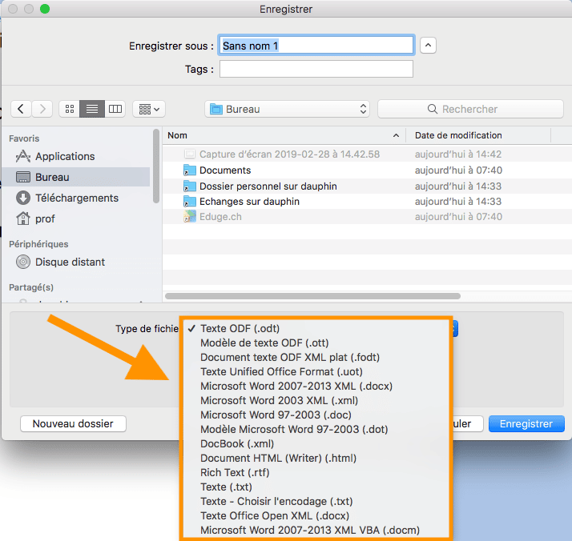Collapse the dialog with the chevron button
Viewport: 572px width, 541px height.
tap(429, 46)
